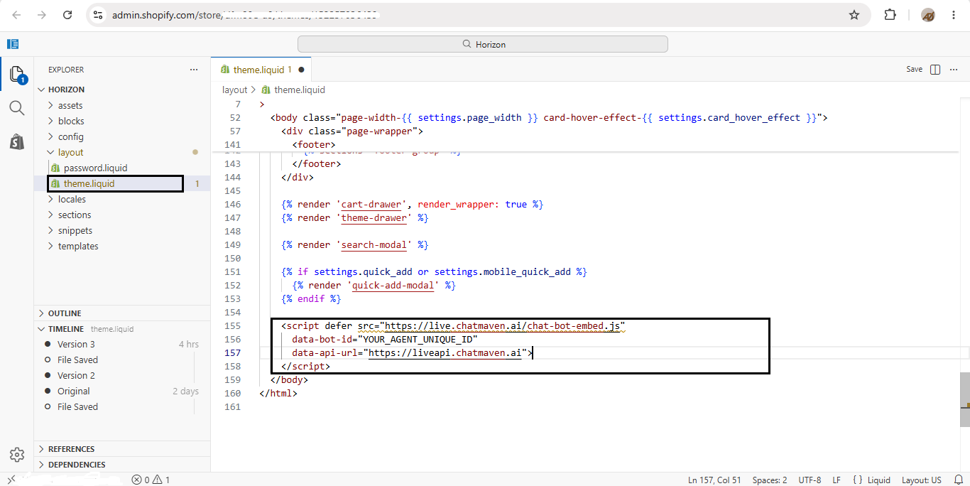Click the 'search-modal' render reference
This screenshot has width=970, height=486.
coord(374,245)
